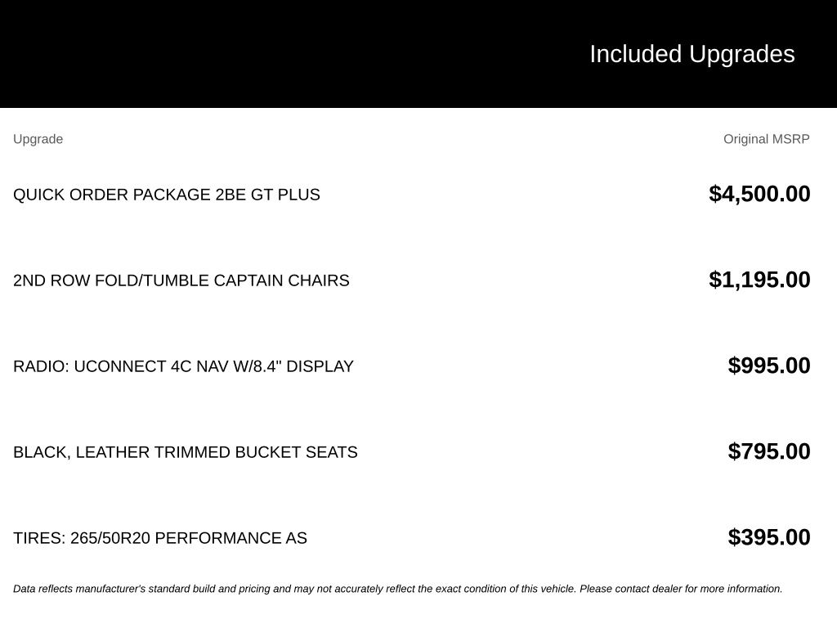Click 'Please contact dealer for more information'
This screenshot has width=837, height=628.
pos(681,589)
